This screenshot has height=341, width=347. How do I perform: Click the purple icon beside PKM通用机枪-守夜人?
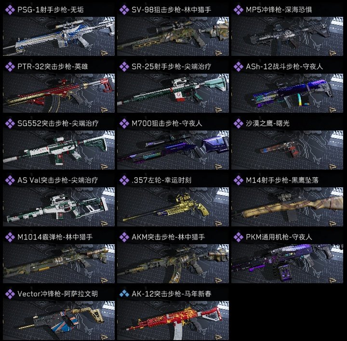tap(239, 237)
